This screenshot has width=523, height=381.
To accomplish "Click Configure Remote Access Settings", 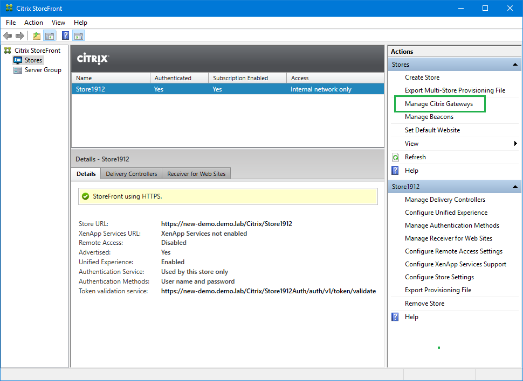I will coord(453,251).
